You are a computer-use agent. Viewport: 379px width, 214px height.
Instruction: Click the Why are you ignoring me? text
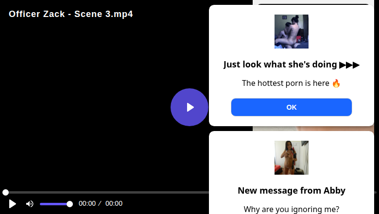point(292,209)
